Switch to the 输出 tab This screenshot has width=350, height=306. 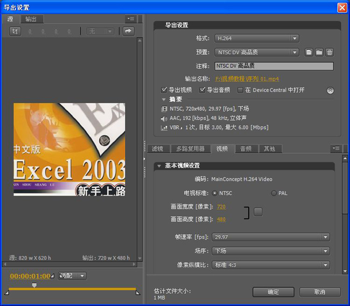[x=31, y=19]
